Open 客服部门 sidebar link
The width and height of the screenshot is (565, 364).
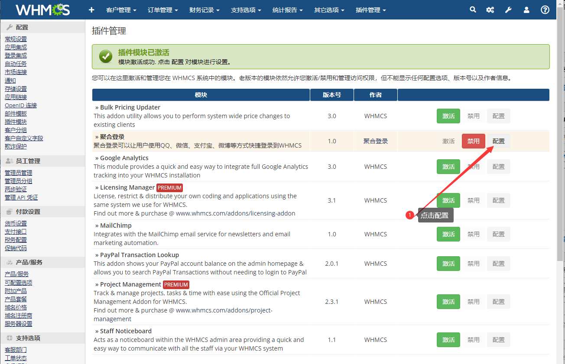click(x=16, y=350)
